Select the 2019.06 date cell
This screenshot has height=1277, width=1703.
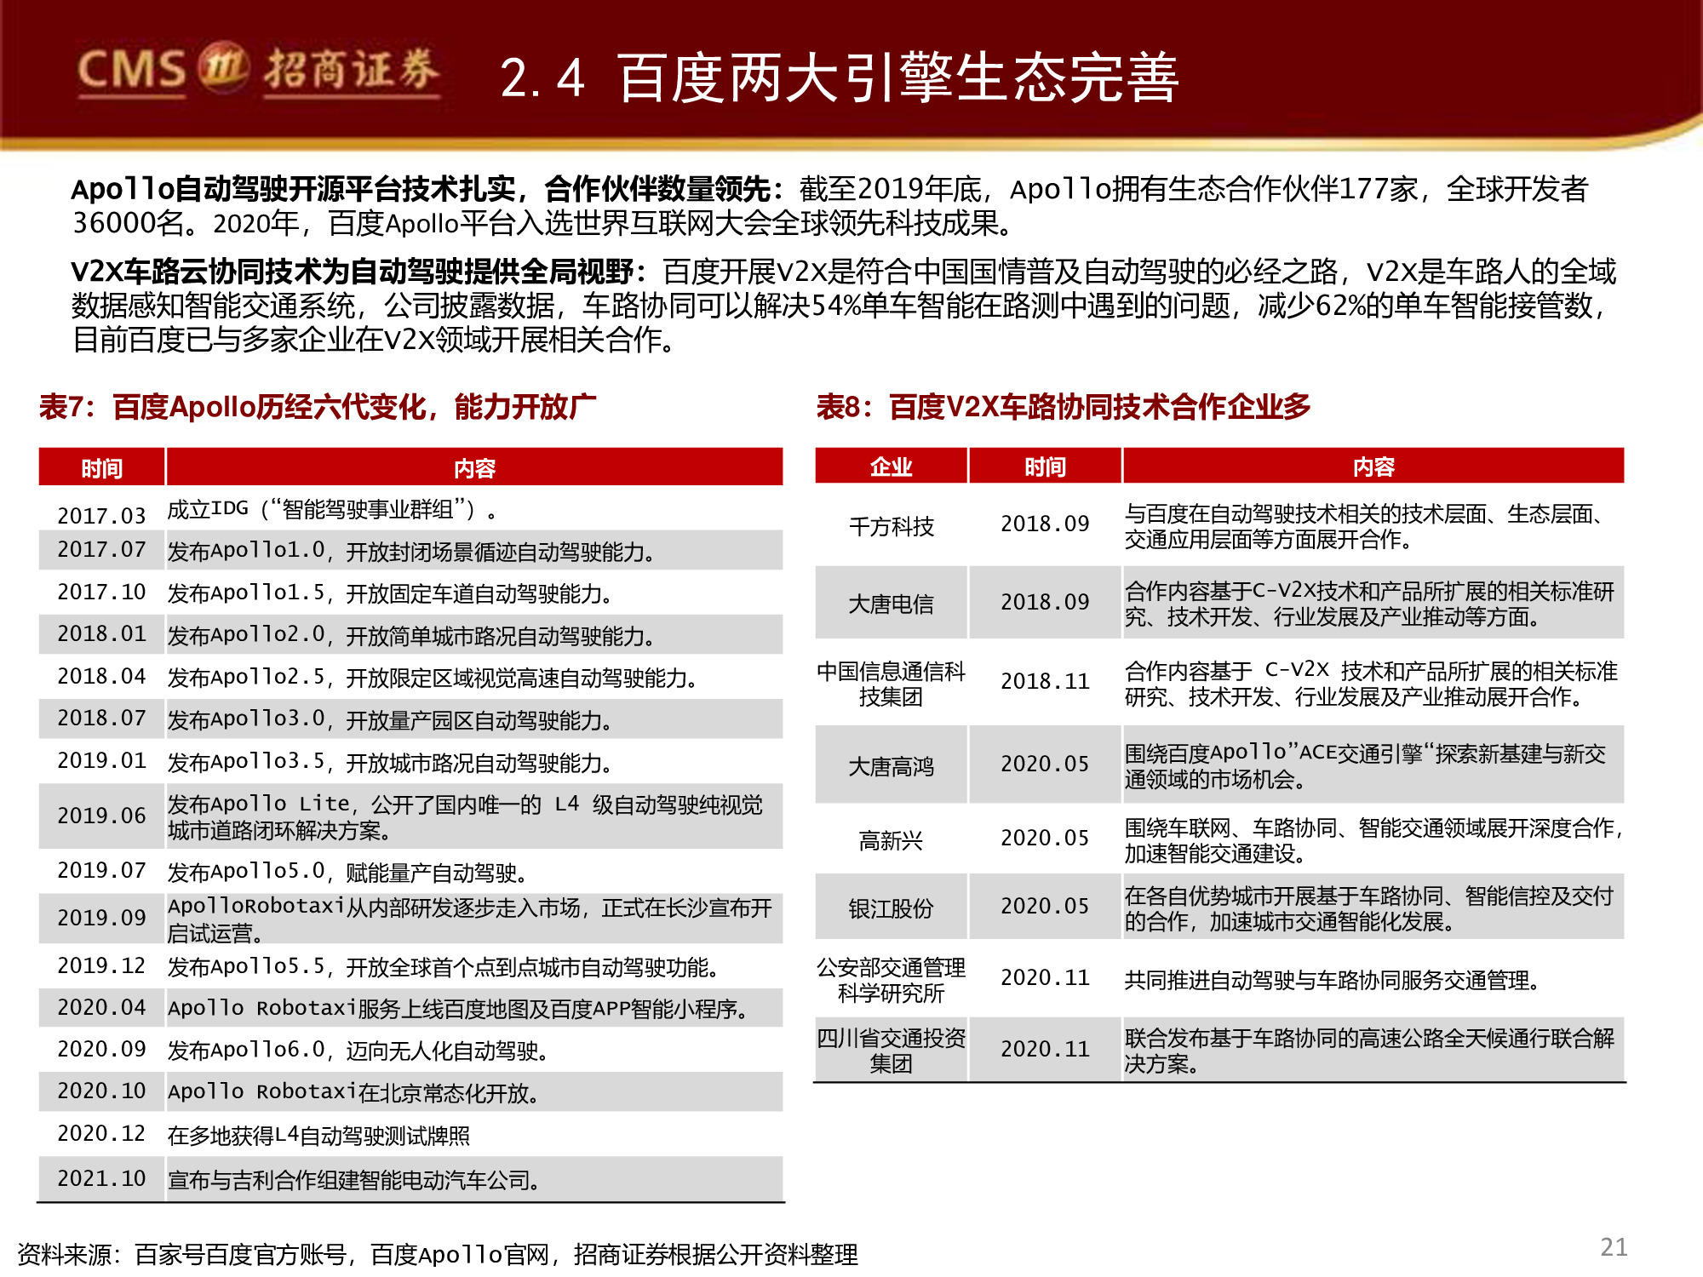101,816
